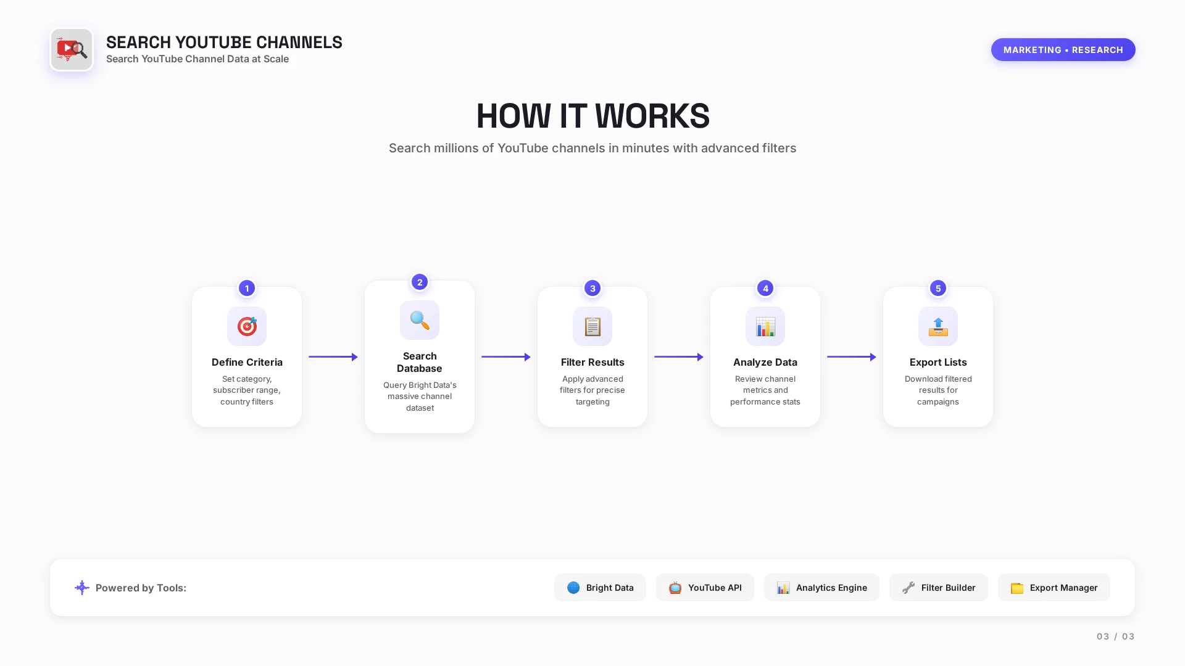Click step number 3 circle badge
Screen dimensions: 1185x666
[x=592, y=288]
